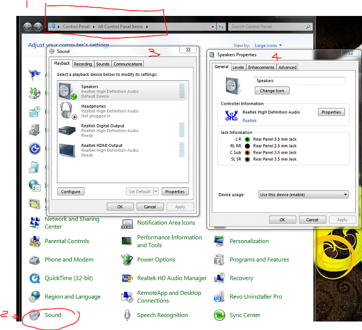Open the Communications tab
Screen dimensions: 362x330
(128, 64)
